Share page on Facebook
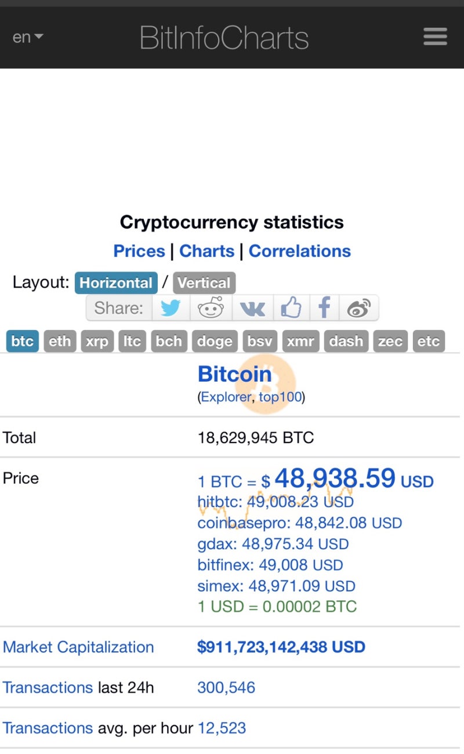This screenshot has width=464, height=754. [x=324, y=308]
